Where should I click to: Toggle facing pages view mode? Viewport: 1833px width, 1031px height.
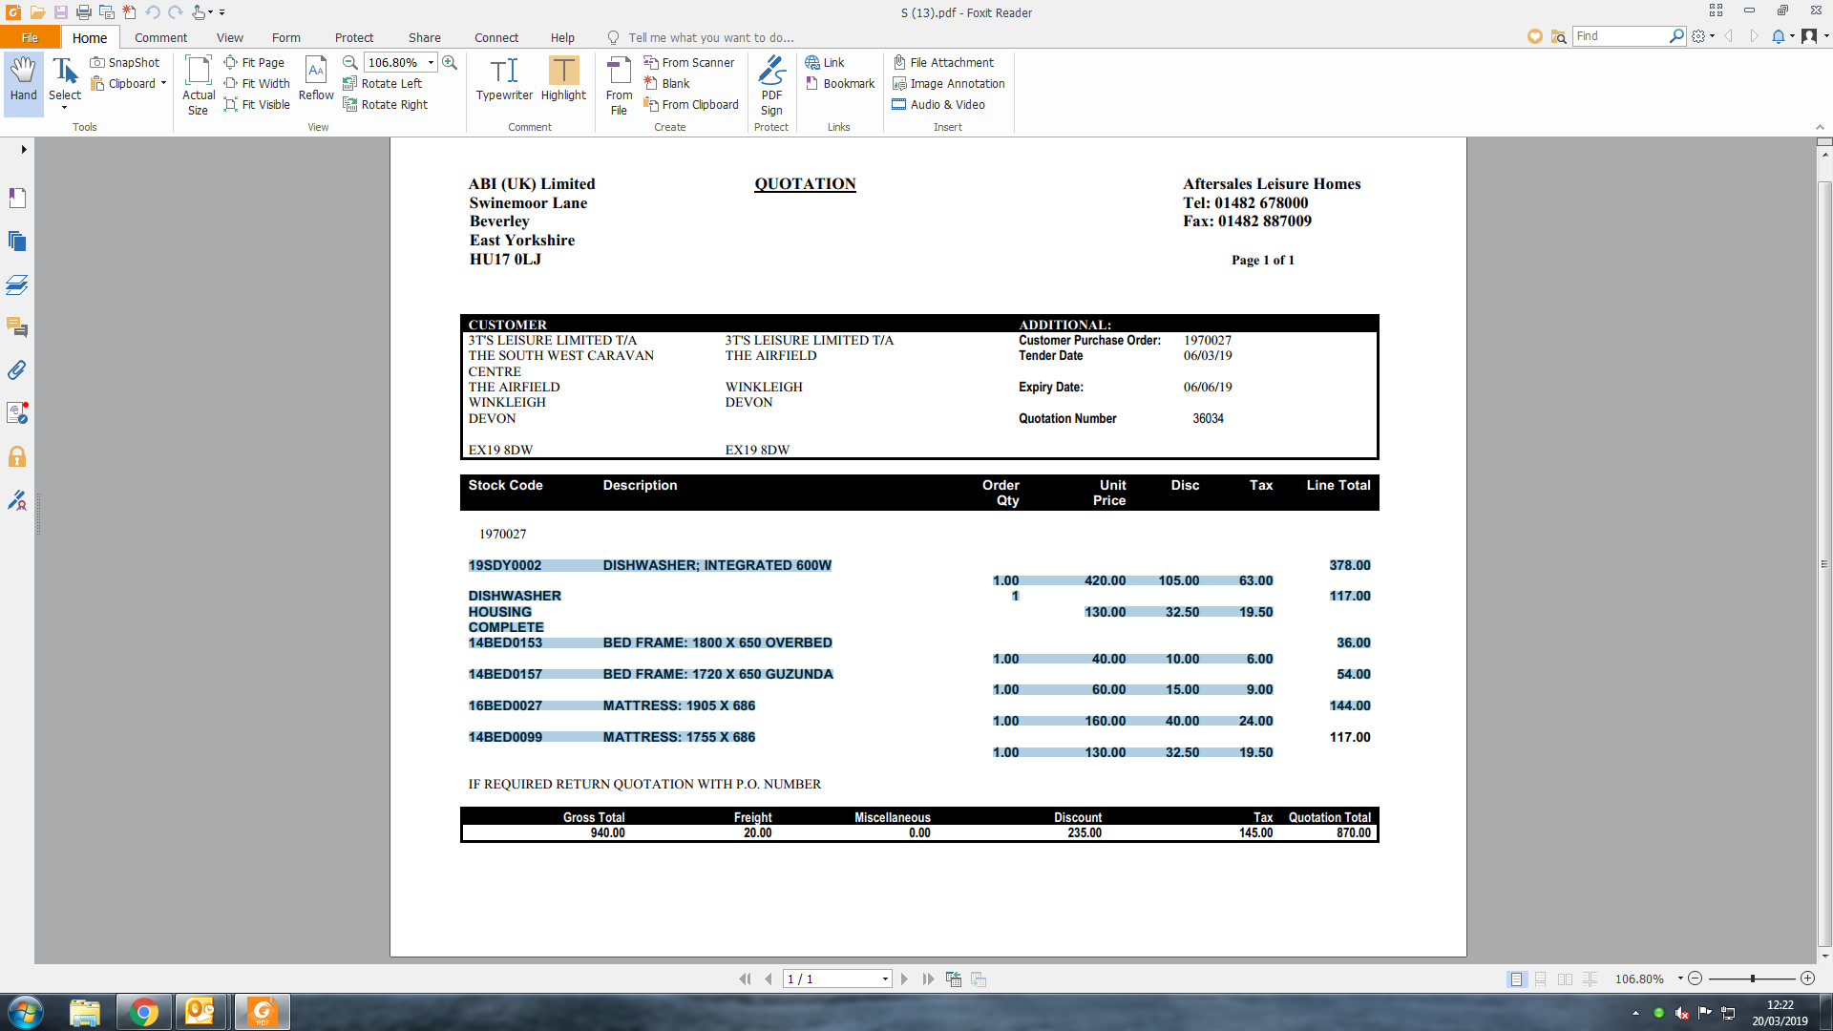point(1565,979)
